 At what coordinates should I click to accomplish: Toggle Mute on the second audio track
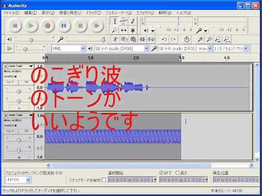[x=10, y=131]
